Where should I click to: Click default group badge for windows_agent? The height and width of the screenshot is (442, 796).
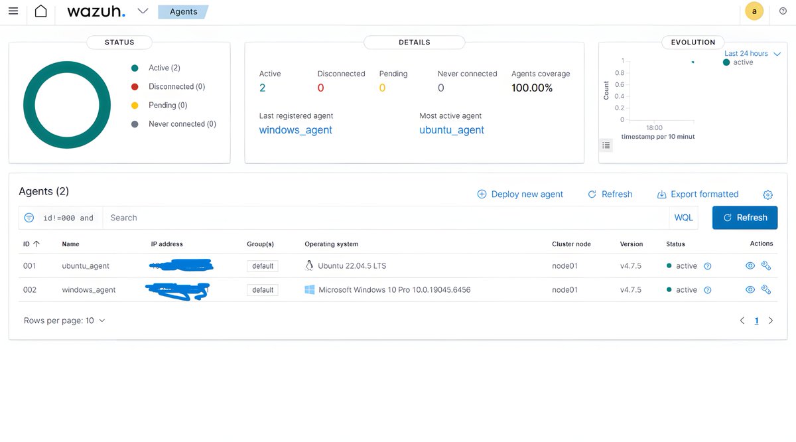pyautogui.click(x=263, y=289)
